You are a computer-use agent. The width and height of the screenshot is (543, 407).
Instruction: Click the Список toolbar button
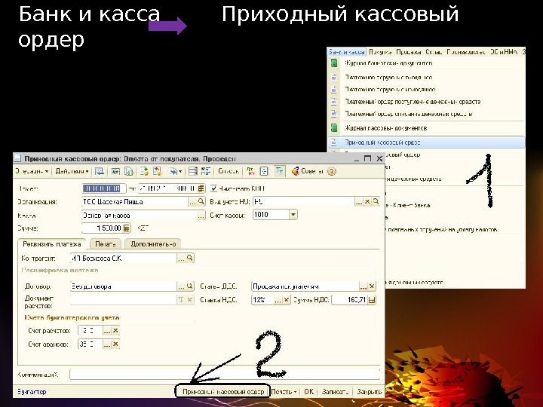pyautogui.click(x=229, y=171)
